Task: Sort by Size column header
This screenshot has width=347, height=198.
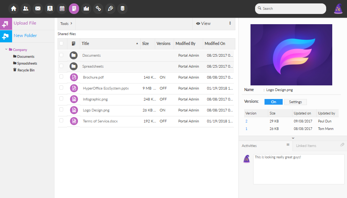Action: [x=145, y=43]
